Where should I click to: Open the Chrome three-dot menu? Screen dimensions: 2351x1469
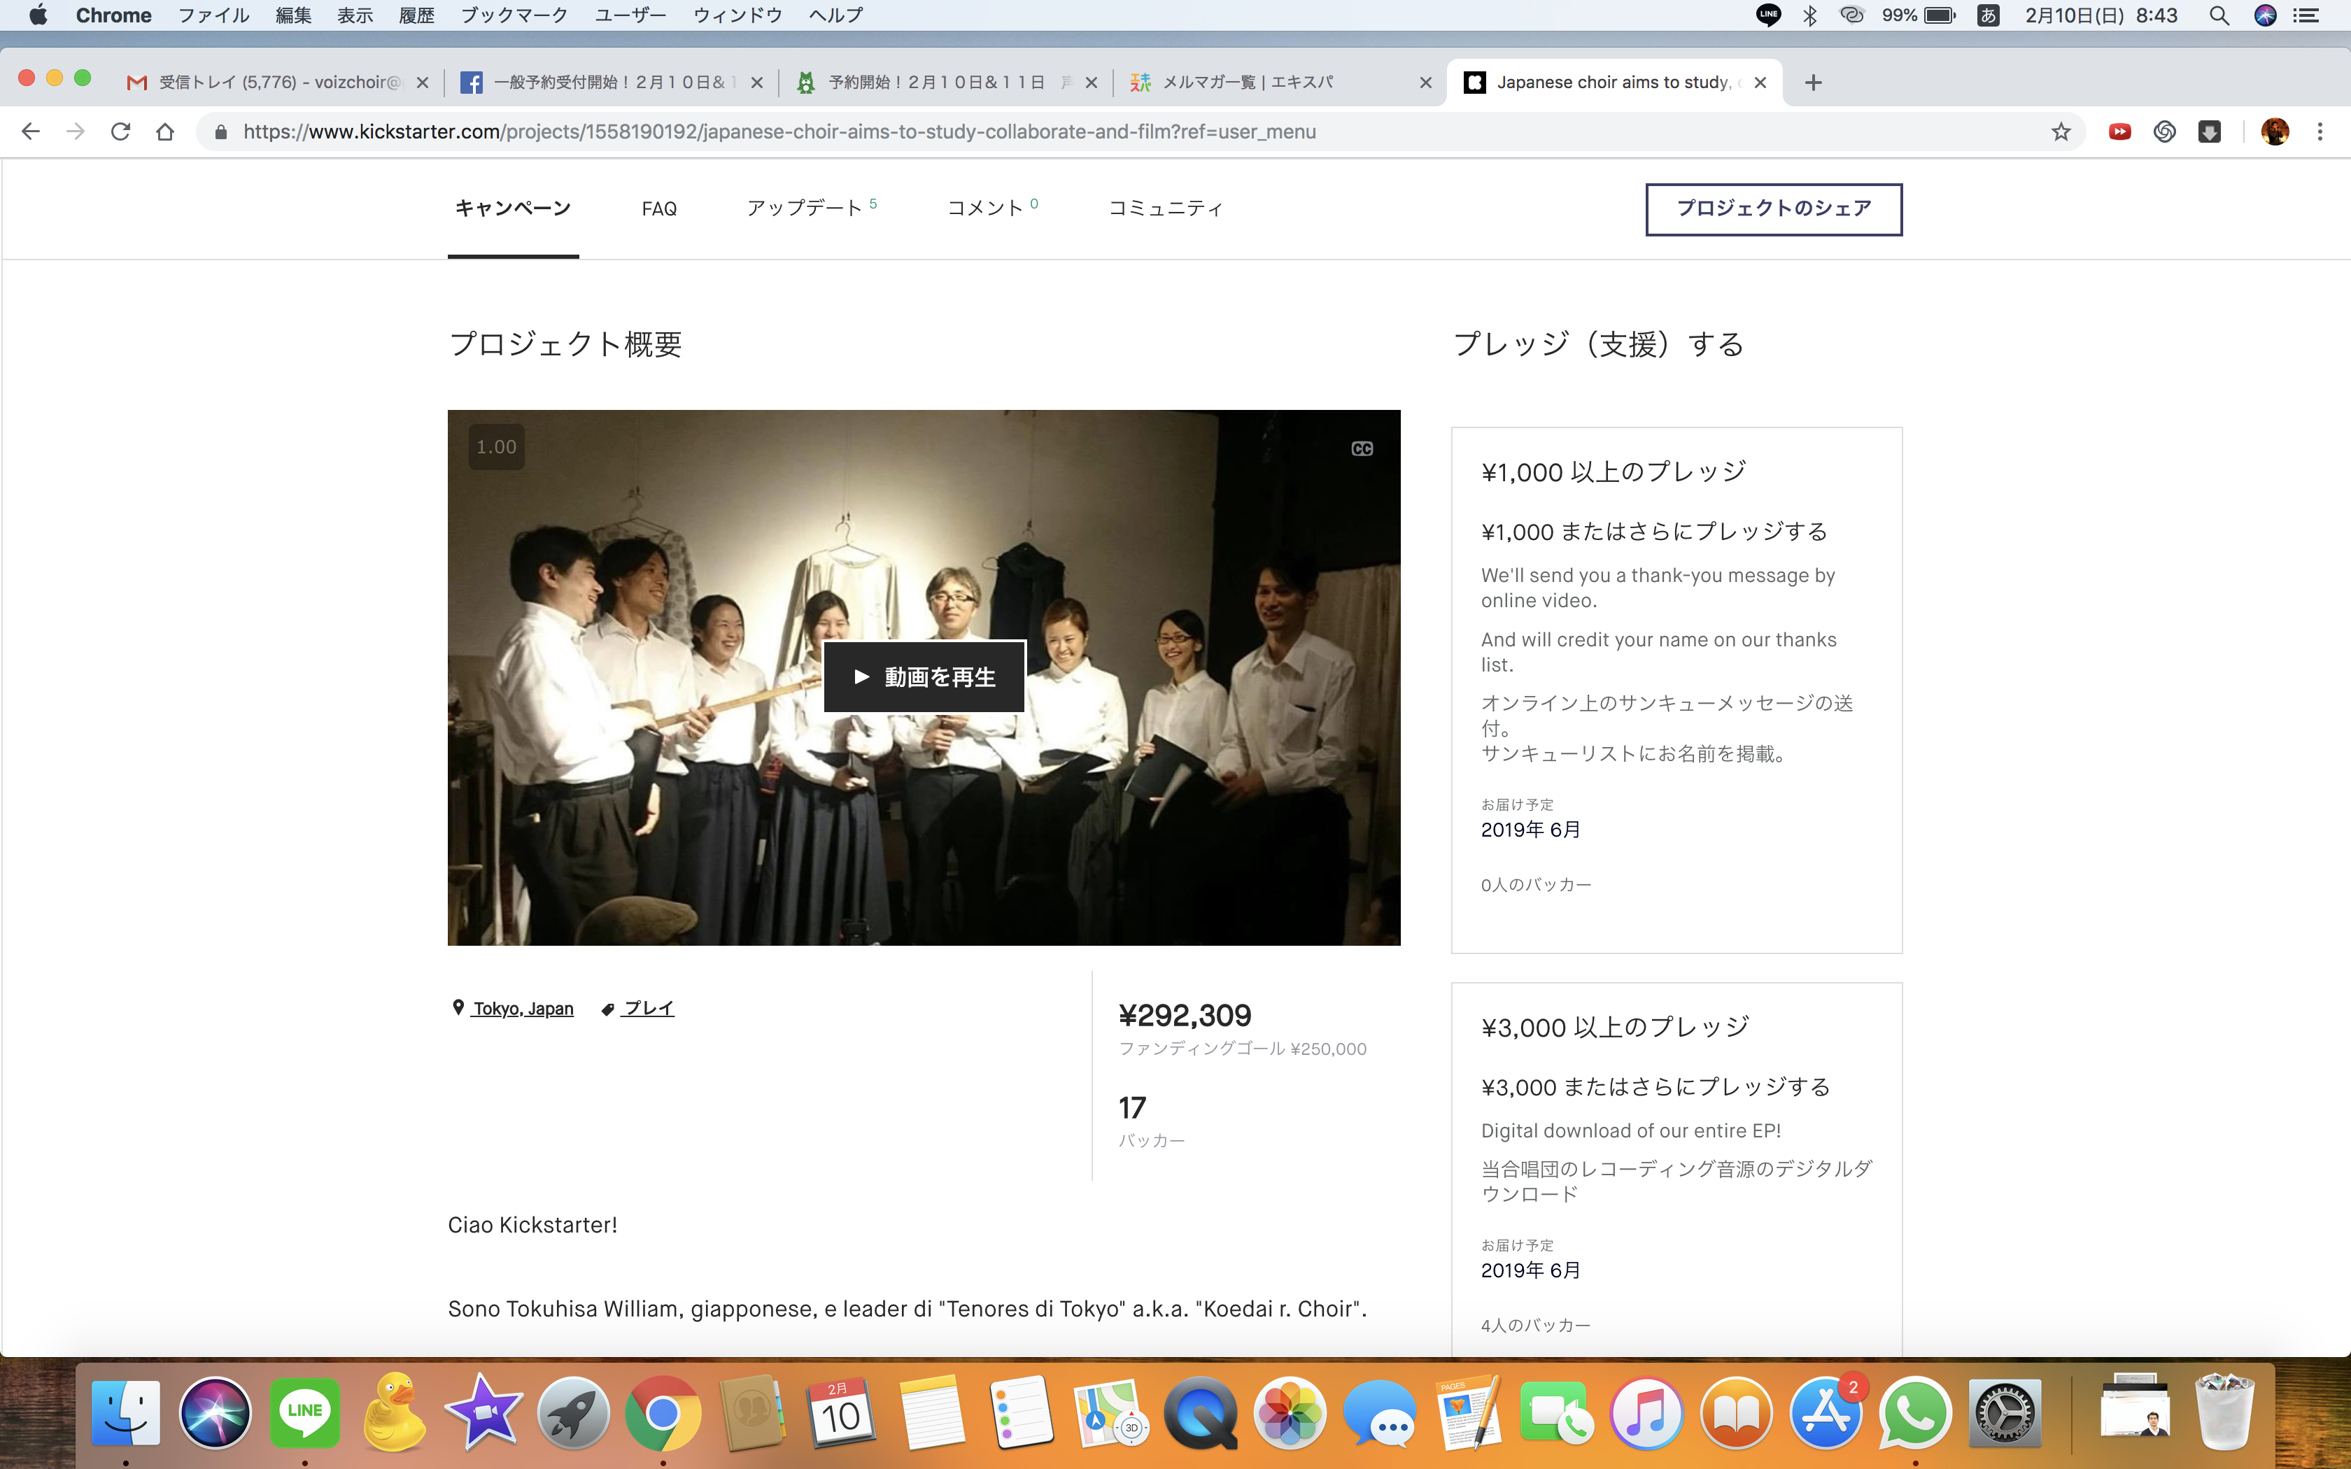click(x=2320, y=132)
